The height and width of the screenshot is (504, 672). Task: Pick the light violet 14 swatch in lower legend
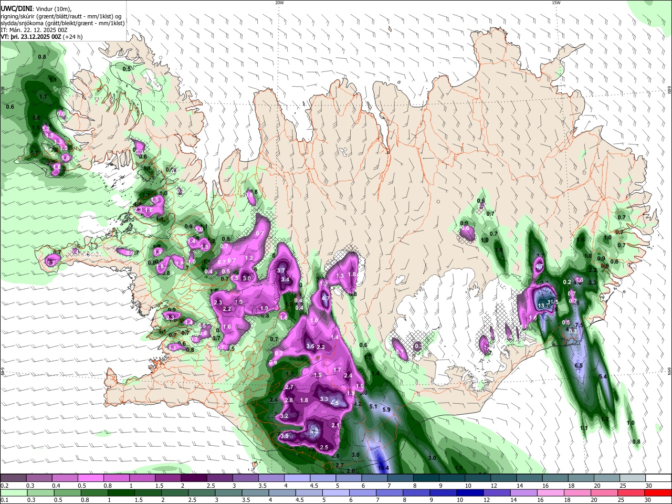(523, 492)
